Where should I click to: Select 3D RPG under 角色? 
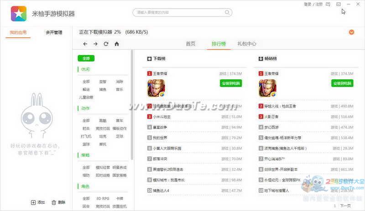[x=103, y=198]
